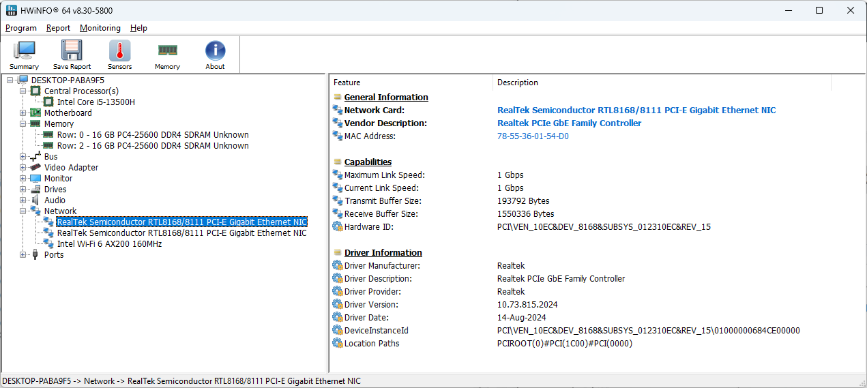Expand the Monitor tree node
This screenshot has height=388, width=867.
(23, 178)
